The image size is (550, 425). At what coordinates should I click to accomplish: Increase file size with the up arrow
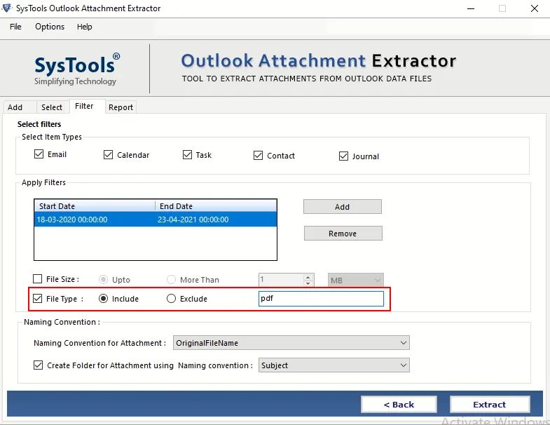click(x=308, y=277)
